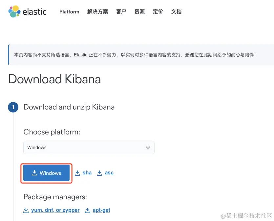Open the 客户 menu item
The image size is (274, 221).
tap(121, 12)
